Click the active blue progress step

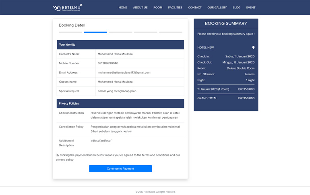(95, 32)
